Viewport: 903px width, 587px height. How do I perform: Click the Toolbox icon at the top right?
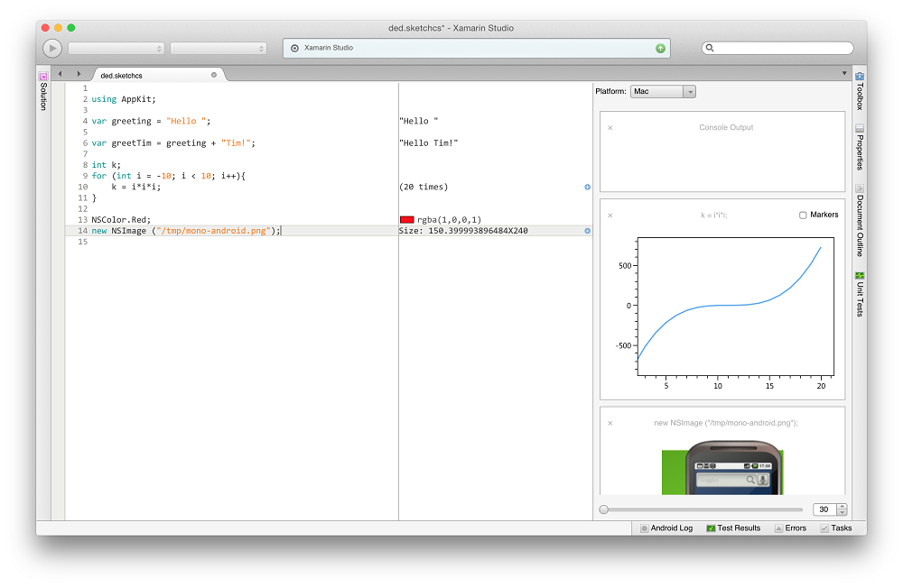click(x=860, y=76)
